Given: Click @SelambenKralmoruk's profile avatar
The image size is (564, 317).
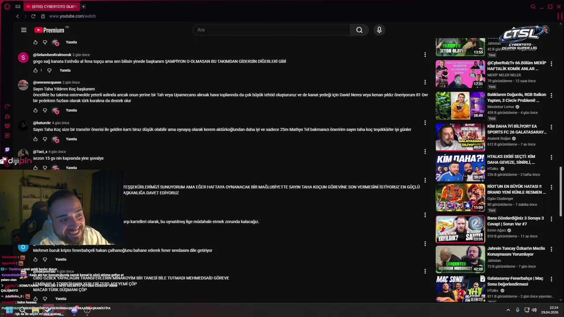Looking at the screenshot, I should [x=23, y=58].
